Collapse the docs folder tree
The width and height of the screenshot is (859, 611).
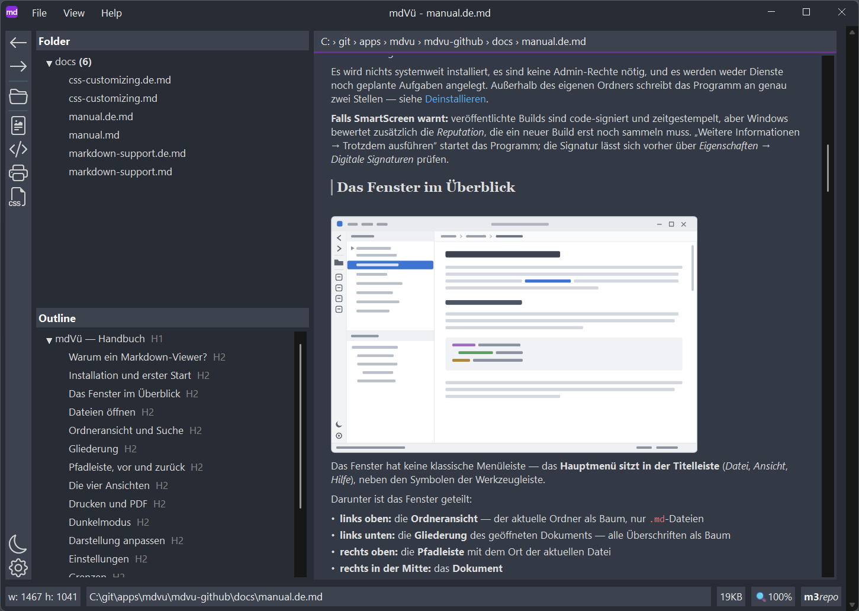click(49, 63)
